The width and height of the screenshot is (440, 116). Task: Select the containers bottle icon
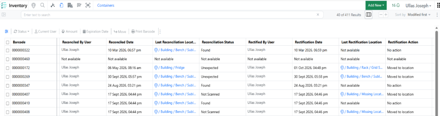coord(61,5)
